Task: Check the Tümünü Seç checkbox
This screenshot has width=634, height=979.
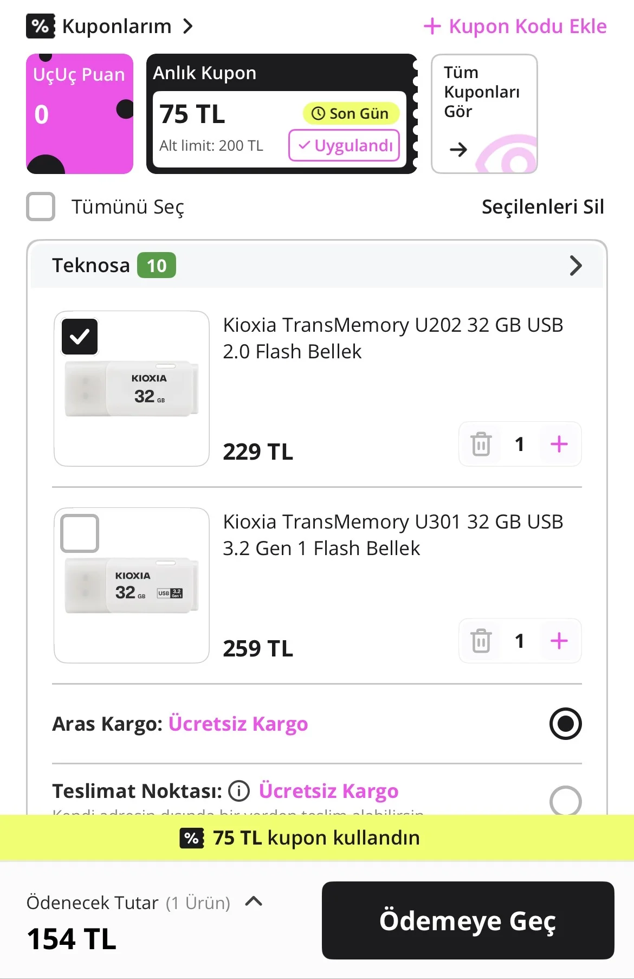Action: (41, 207)
